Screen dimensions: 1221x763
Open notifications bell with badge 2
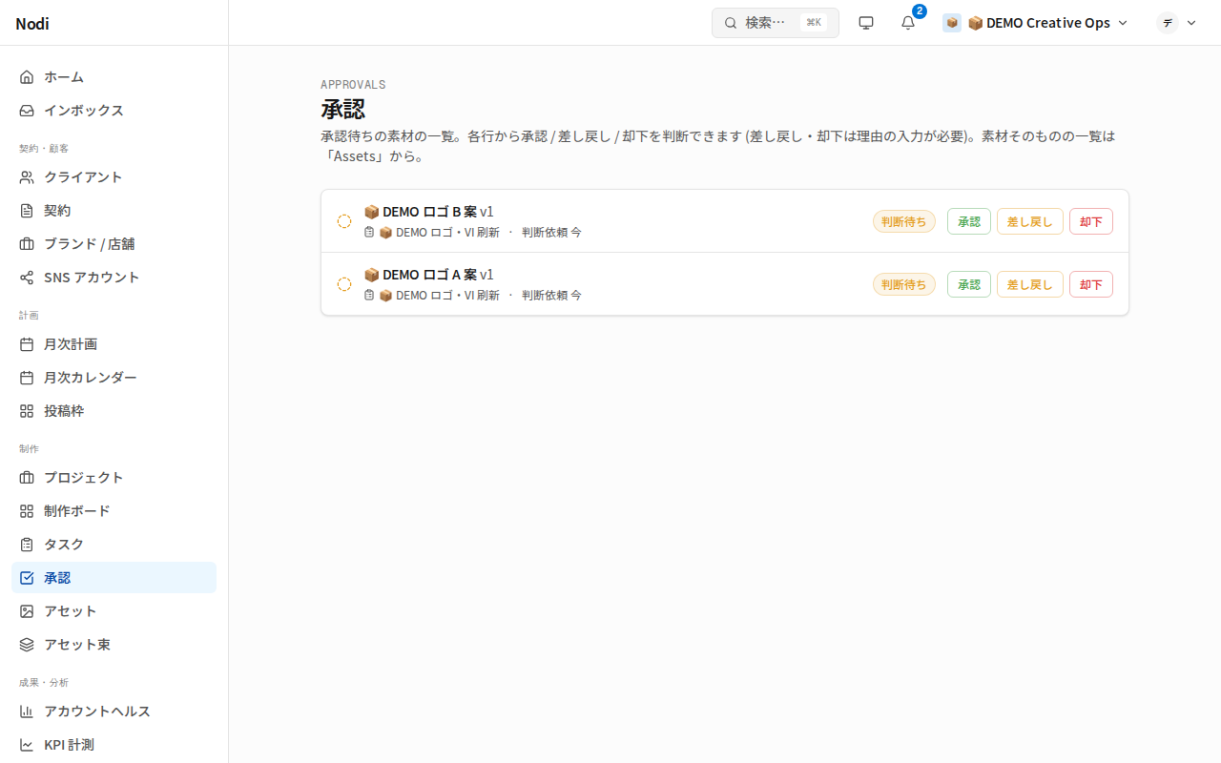tap(908, 23)
